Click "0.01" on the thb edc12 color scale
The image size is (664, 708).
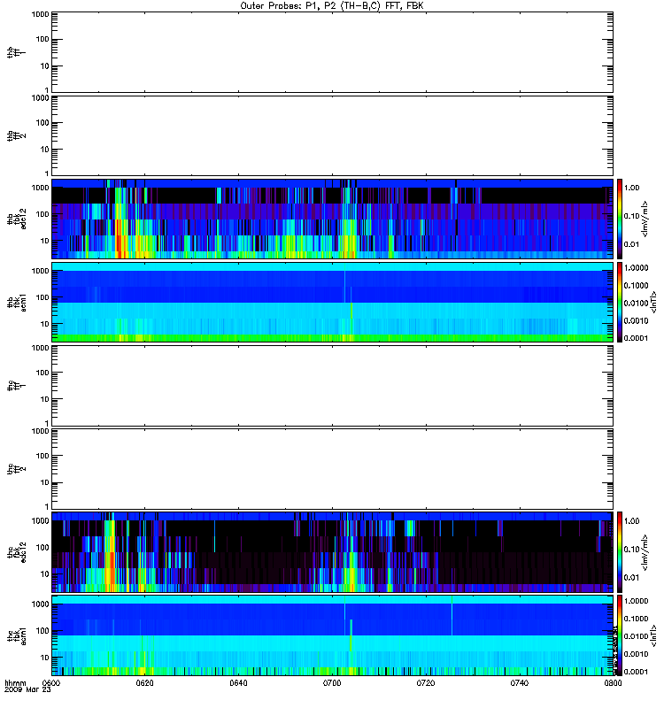631,244
